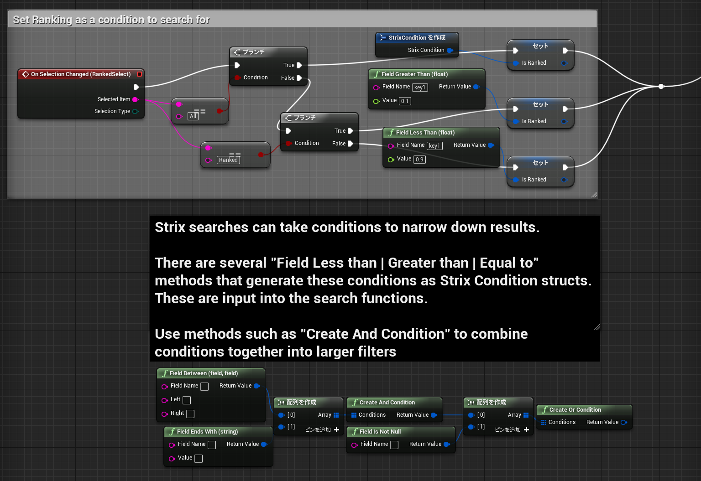Select the Set Ranking comment box header
This screenshot has height=481, width=701.
(x=303, y=20)
